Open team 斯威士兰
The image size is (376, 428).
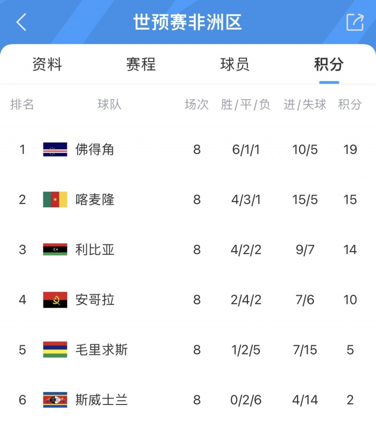click(x=101, y=400)
